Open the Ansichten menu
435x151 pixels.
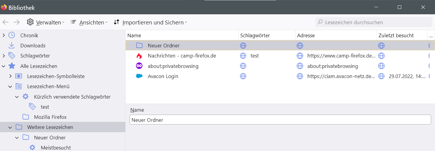click(89, 22)
